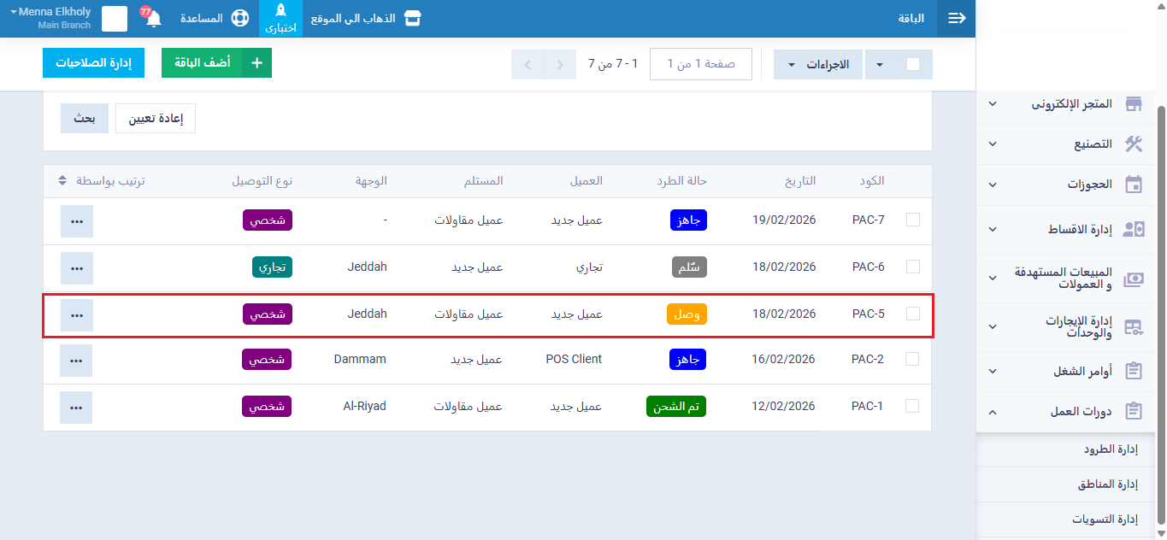The width and height of the screenshot is (1167, 540).
Task: Open the المساعدة help lifebuoy icon
Action: tap(240, 19)
